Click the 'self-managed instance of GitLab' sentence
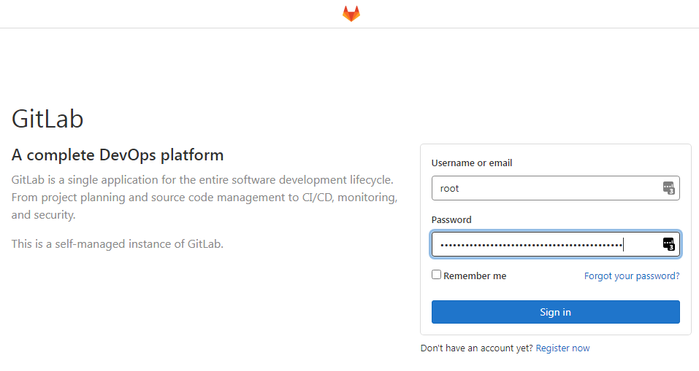Screen dimensions: 699x371 coord(118,243)
